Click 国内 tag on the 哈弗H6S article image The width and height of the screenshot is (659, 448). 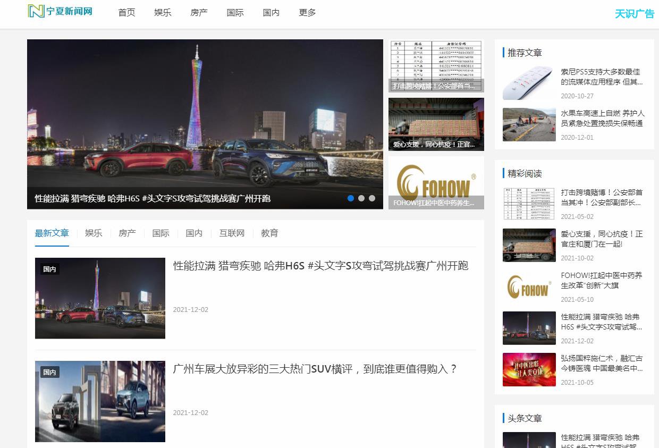[50, 269]
